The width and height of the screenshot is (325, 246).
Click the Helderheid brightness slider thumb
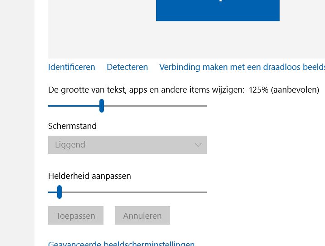59,192
